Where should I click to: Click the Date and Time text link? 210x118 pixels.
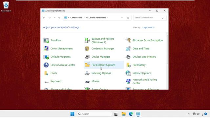tap(141, 49)
